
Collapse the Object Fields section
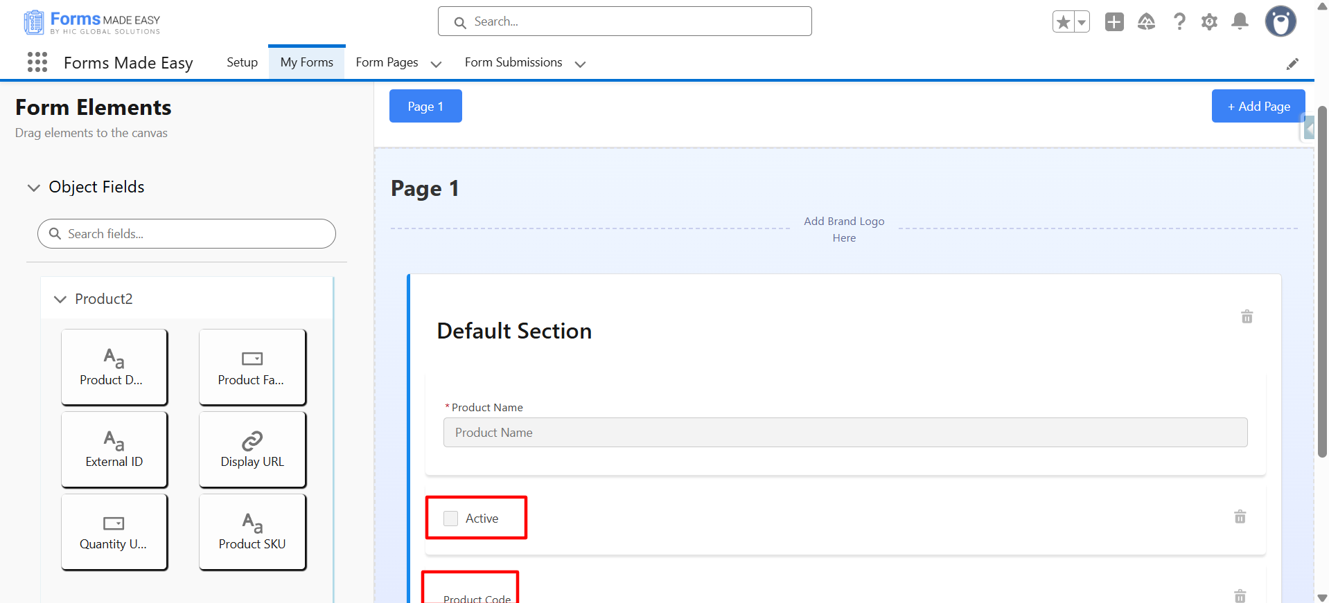click(33, 188)
